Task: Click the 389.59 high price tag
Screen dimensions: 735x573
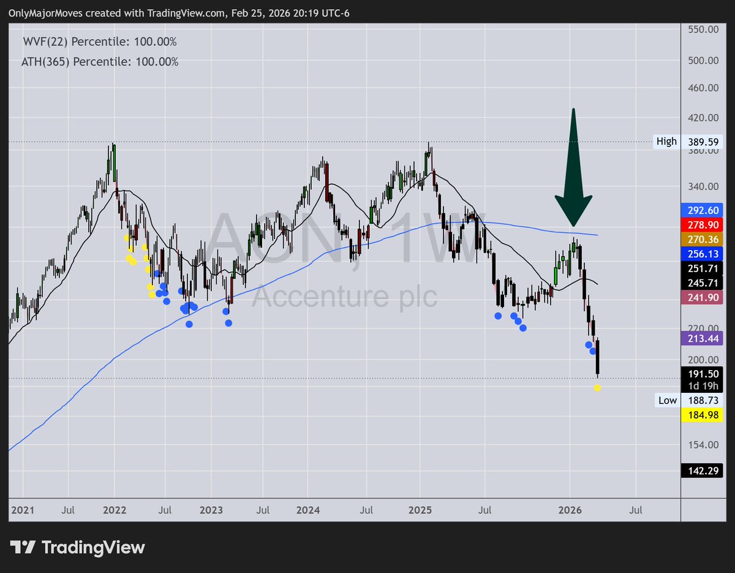Action: coord(702,142)
